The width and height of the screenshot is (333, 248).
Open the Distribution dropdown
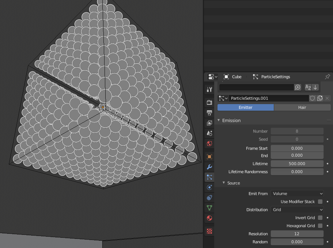297,210
